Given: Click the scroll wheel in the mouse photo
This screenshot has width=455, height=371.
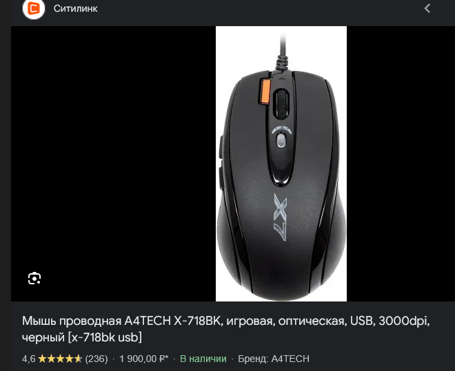Looking at the screenshot, I should [281, 104].
